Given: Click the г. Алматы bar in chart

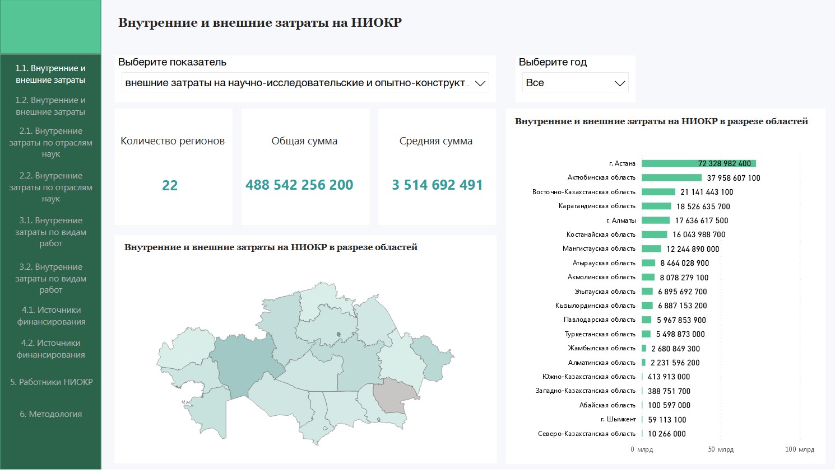Looking at the screenshot, I should point(655,220).
